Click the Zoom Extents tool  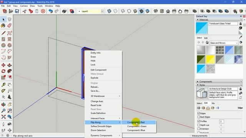point(3,117)
